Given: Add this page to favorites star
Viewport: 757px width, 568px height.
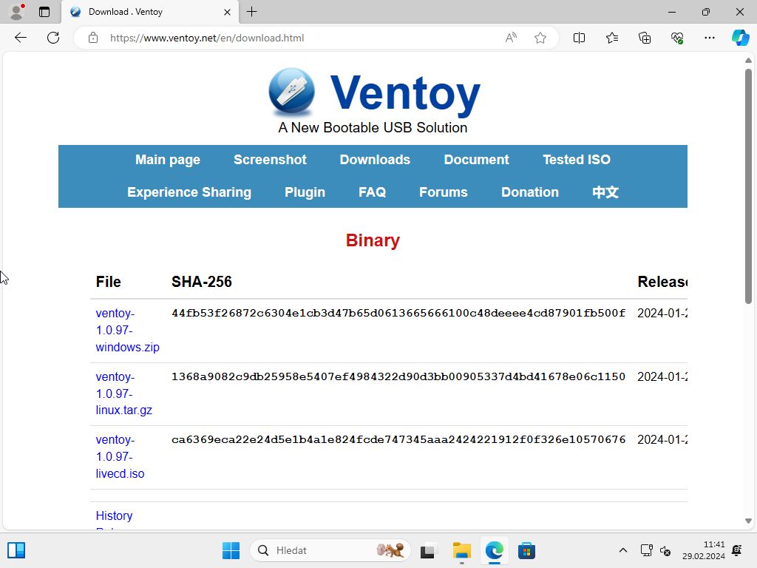Looking at the screenshot, I should (x=540, y=38).
